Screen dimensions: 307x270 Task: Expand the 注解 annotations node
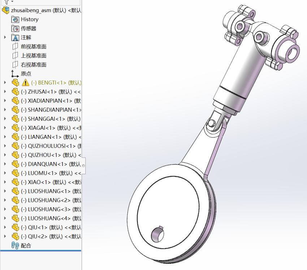(5, 38)
